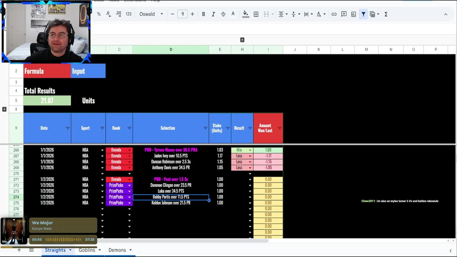Select the Donovan Clingan over 23.5 PR cell
457x257 pixels.
coord(171,185)
